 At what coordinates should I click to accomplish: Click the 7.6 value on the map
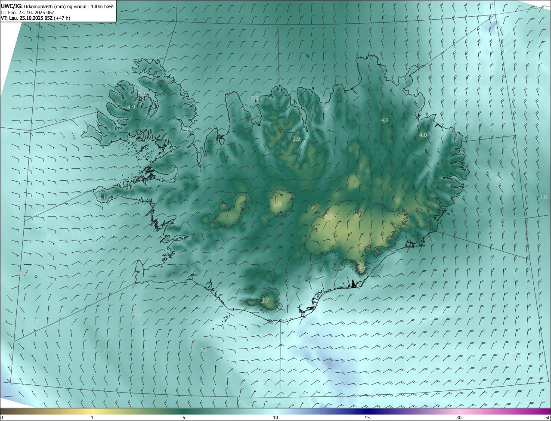point(204,350)
